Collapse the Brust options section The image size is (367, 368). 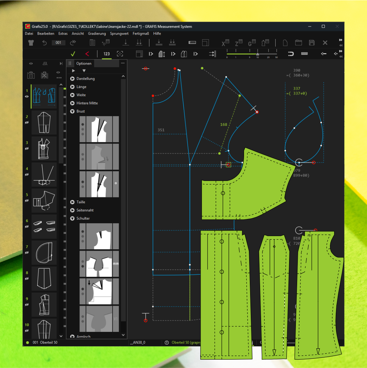pyautogui.click(x=72, y=111)
